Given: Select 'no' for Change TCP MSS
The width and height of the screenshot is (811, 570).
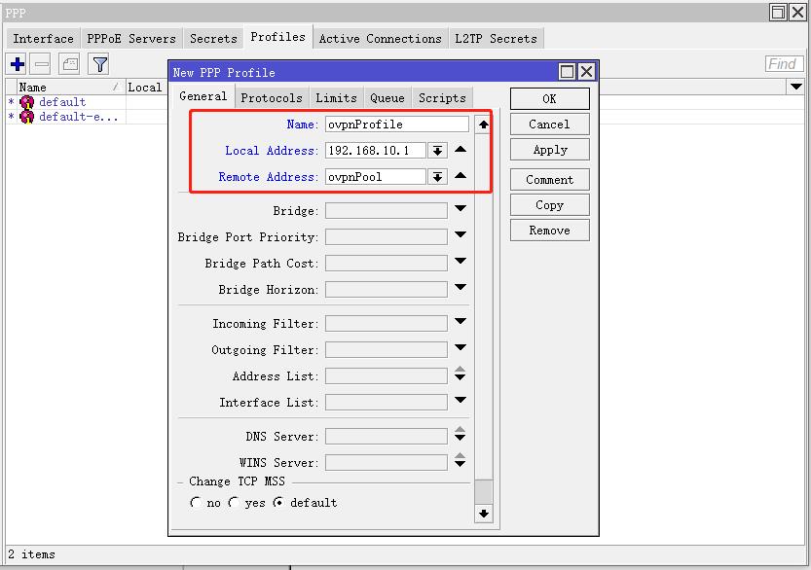Looking at the screenshot, I should (x=196, y=503).
